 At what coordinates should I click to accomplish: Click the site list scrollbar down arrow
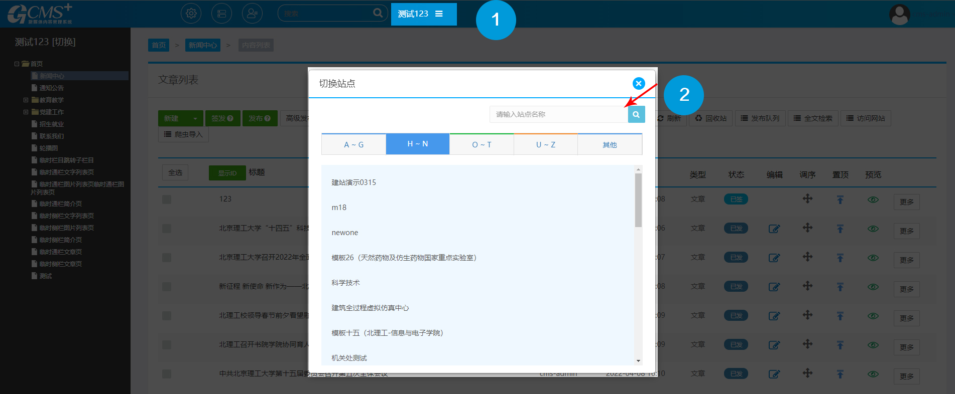[x=638, y=361]
